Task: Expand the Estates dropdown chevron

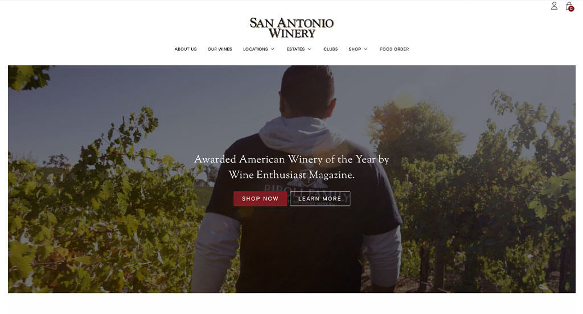Action: pyautogui.click(x=309, y=49)
